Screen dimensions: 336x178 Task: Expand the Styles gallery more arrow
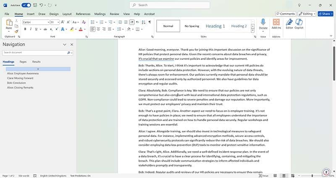pos(253,30)
